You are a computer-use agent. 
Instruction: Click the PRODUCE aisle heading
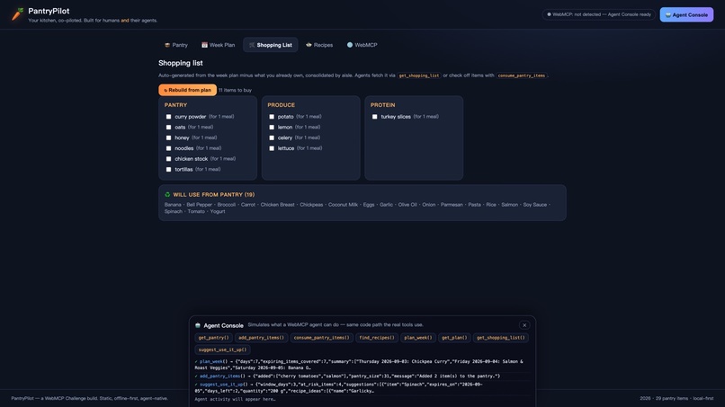(282, 105)
